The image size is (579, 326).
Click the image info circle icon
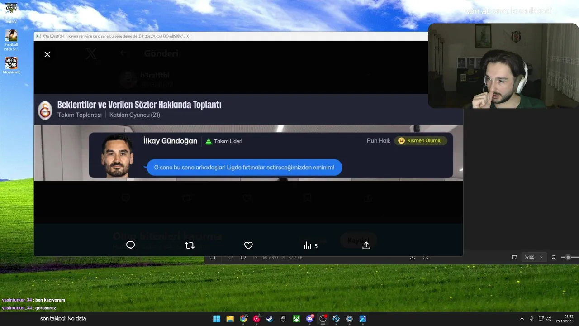(243, 257)
